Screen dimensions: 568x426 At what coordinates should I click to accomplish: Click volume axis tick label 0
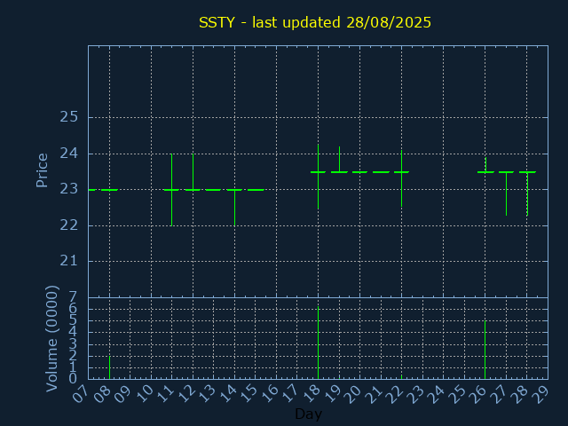point(73,379)
